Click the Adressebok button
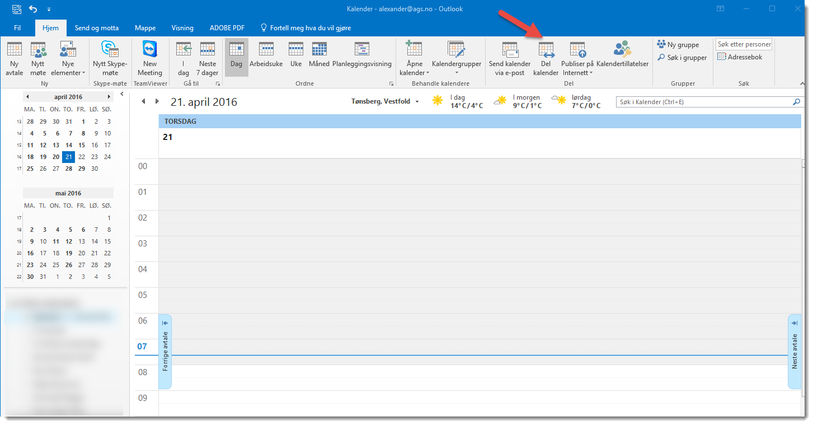813x425 pixels. [740, 57]
